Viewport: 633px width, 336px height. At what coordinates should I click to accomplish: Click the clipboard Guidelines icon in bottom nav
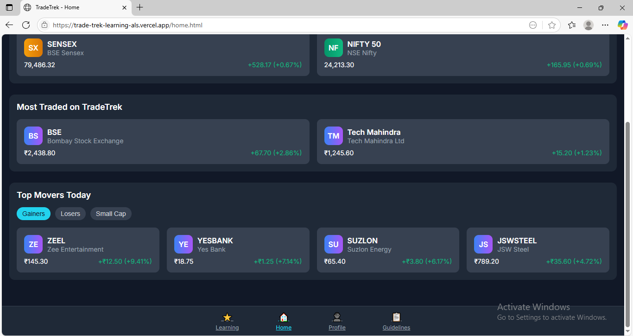tap(396, 317)
